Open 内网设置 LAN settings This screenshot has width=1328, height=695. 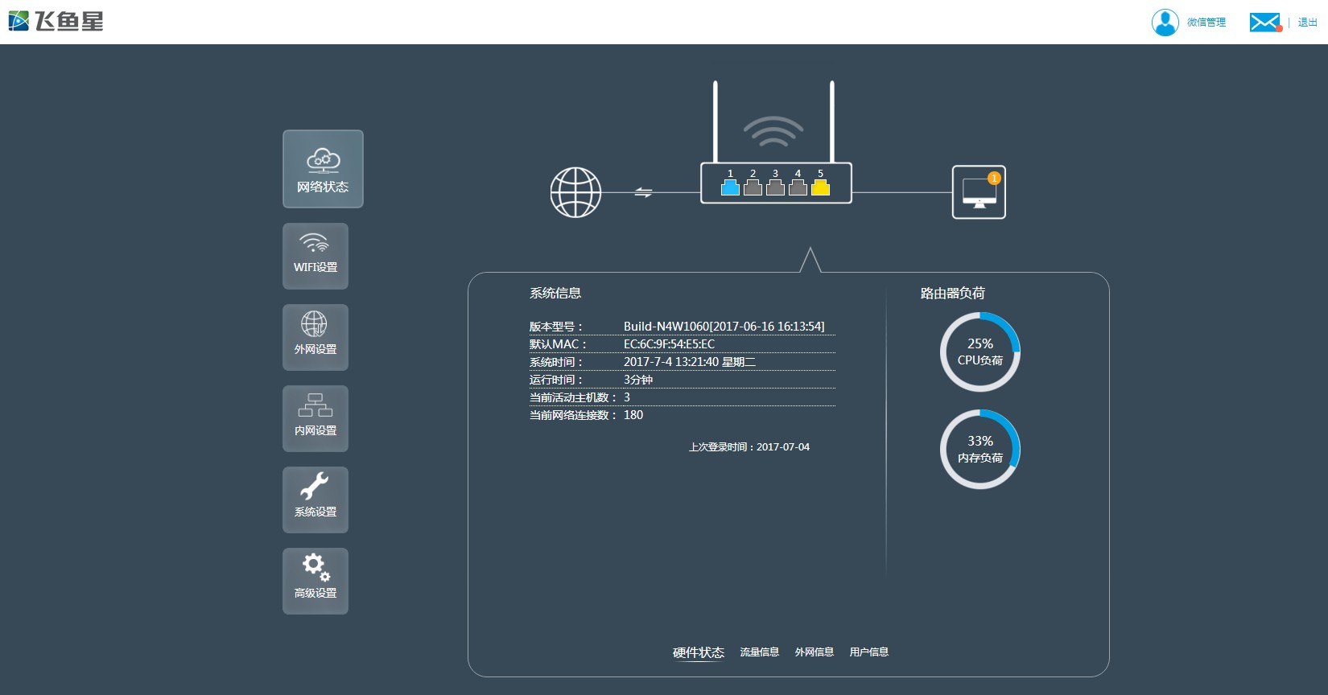point(316,418)
